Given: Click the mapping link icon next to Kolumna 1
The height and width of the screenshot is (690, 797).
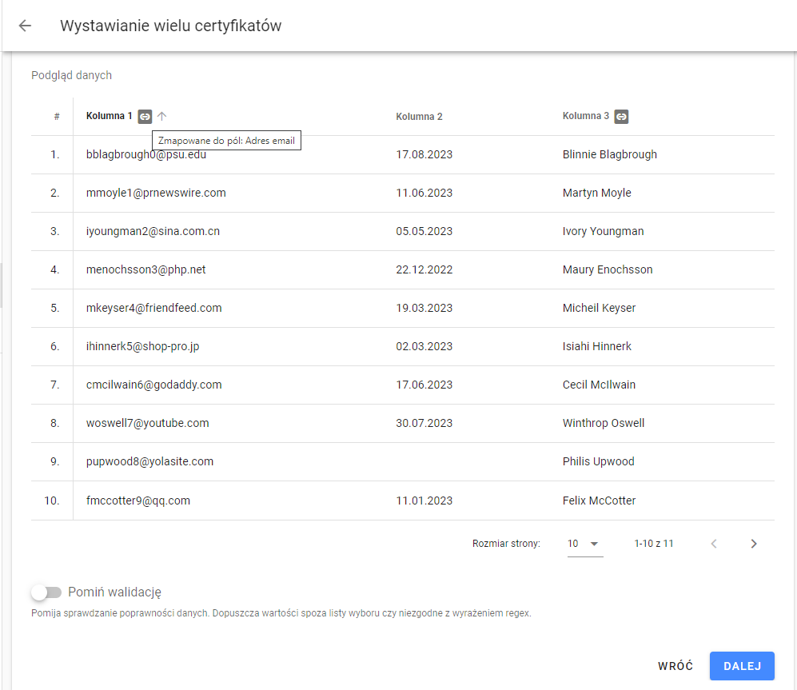Looking at the screenshot, I should coord(145,117).
